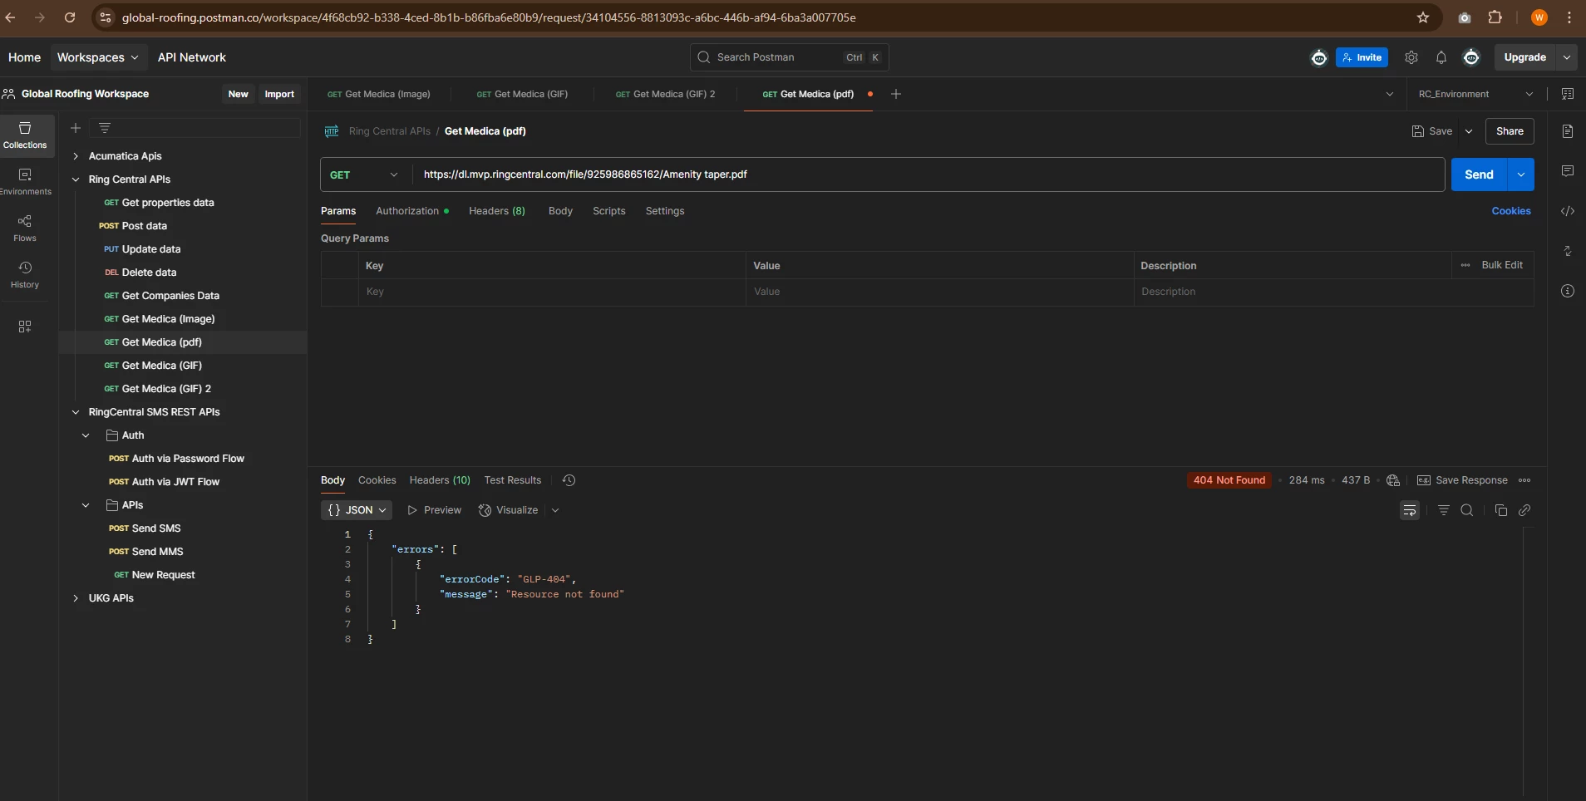Click the collections filter icon
Image resolution: width=1586 pixels, height=801 pixels.
click(x=105, y=128)
